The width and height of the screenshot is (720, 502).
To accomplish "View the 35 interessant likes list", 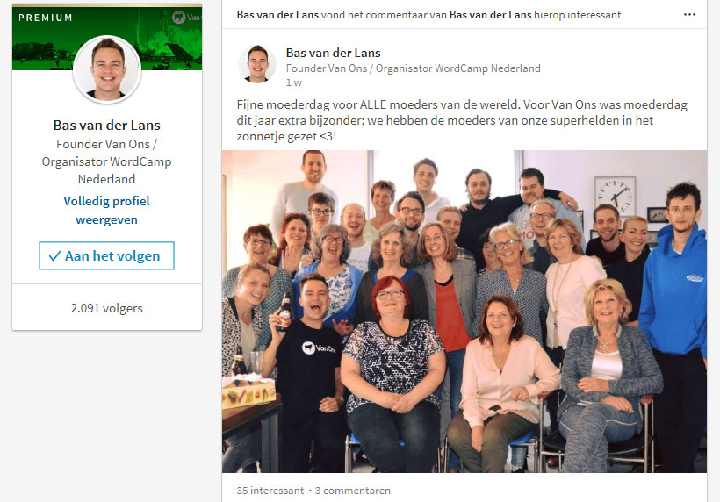I will (270, 491).
